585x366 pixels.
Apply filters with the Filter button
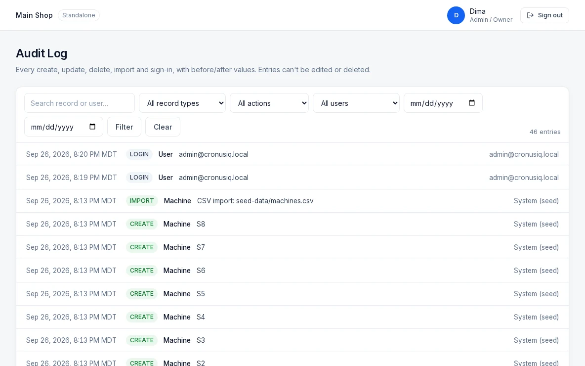(124, 127)
